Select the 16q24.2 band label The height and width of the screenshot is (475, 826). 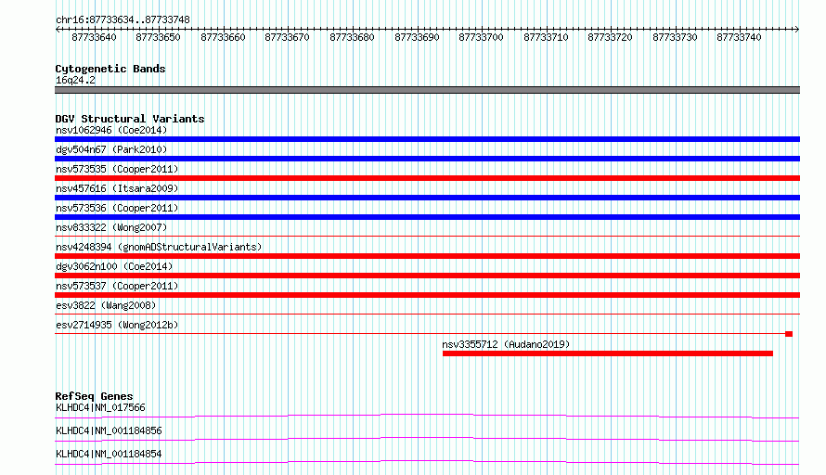[75, 80]
